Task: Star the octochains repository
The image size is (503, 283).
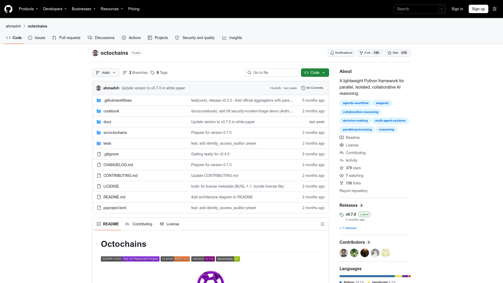Action: [x=398, y=53]
